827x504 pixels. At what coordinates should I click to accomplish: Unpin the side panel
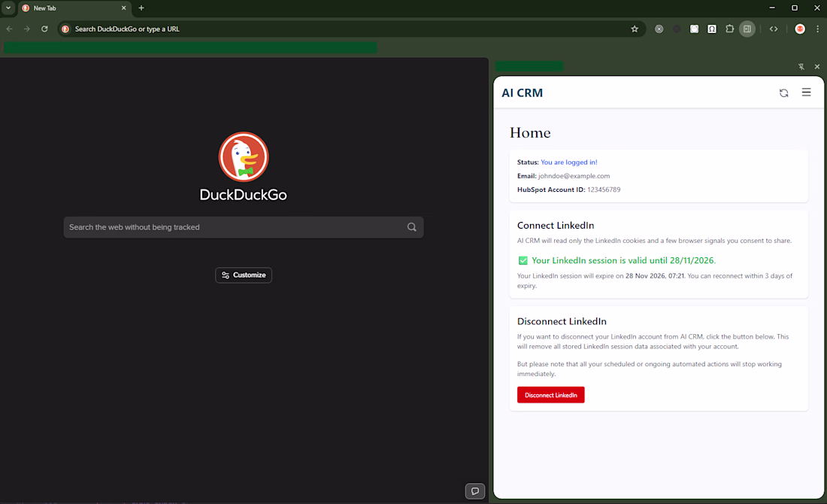click(x=801, y=66)
